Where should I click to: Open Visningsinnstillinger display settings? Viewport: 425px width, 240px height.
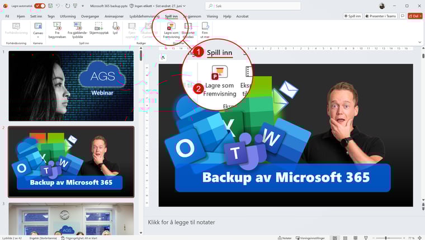coord(310,238)
